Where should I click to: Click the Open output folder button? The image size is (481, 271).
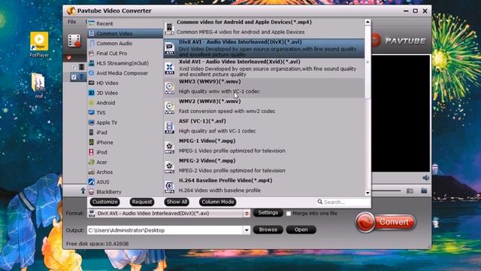(x=301, y=230)
